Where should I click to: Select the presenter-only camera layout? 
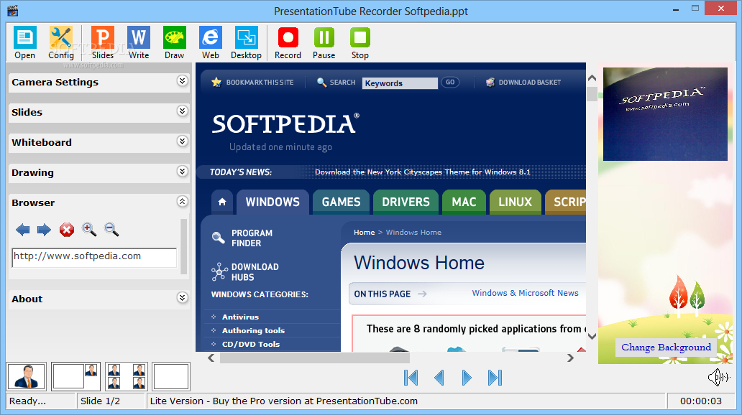point(27,377)
